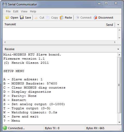The width and height of the screenshot is (124, 132).
Task: Click the Receive pane scroll down arrow
Action: pyautogui.click(x=119, y=122)
